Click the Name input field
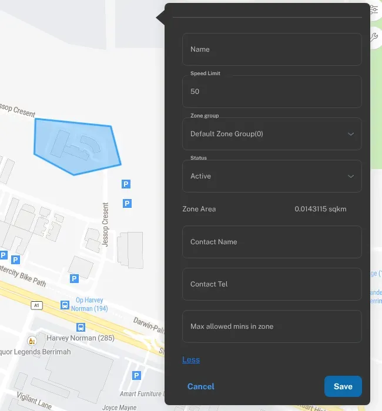The width and height of the screenshot is (382, 411). pyautogui.click(x=272, y=49)
